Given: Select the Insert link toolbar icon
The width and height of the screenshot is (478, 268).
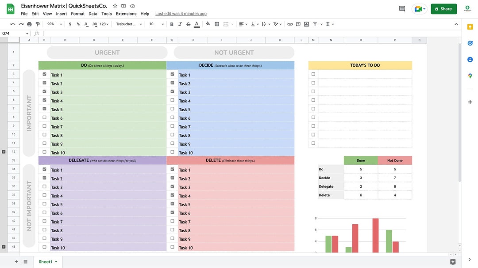Looking at the screenshot, I should point(290,23).
